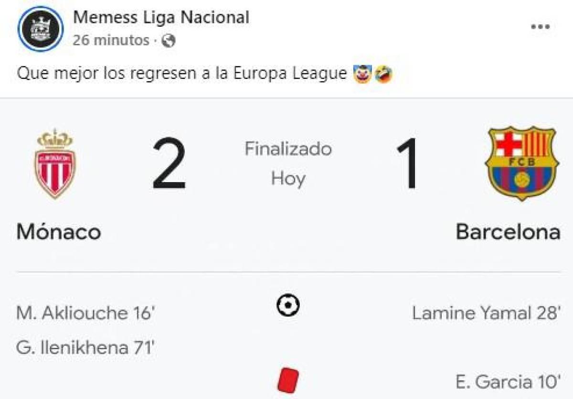Switch to Barcelona by clicking its name
This screenshot has width=573, height=399.
(509, 233)
